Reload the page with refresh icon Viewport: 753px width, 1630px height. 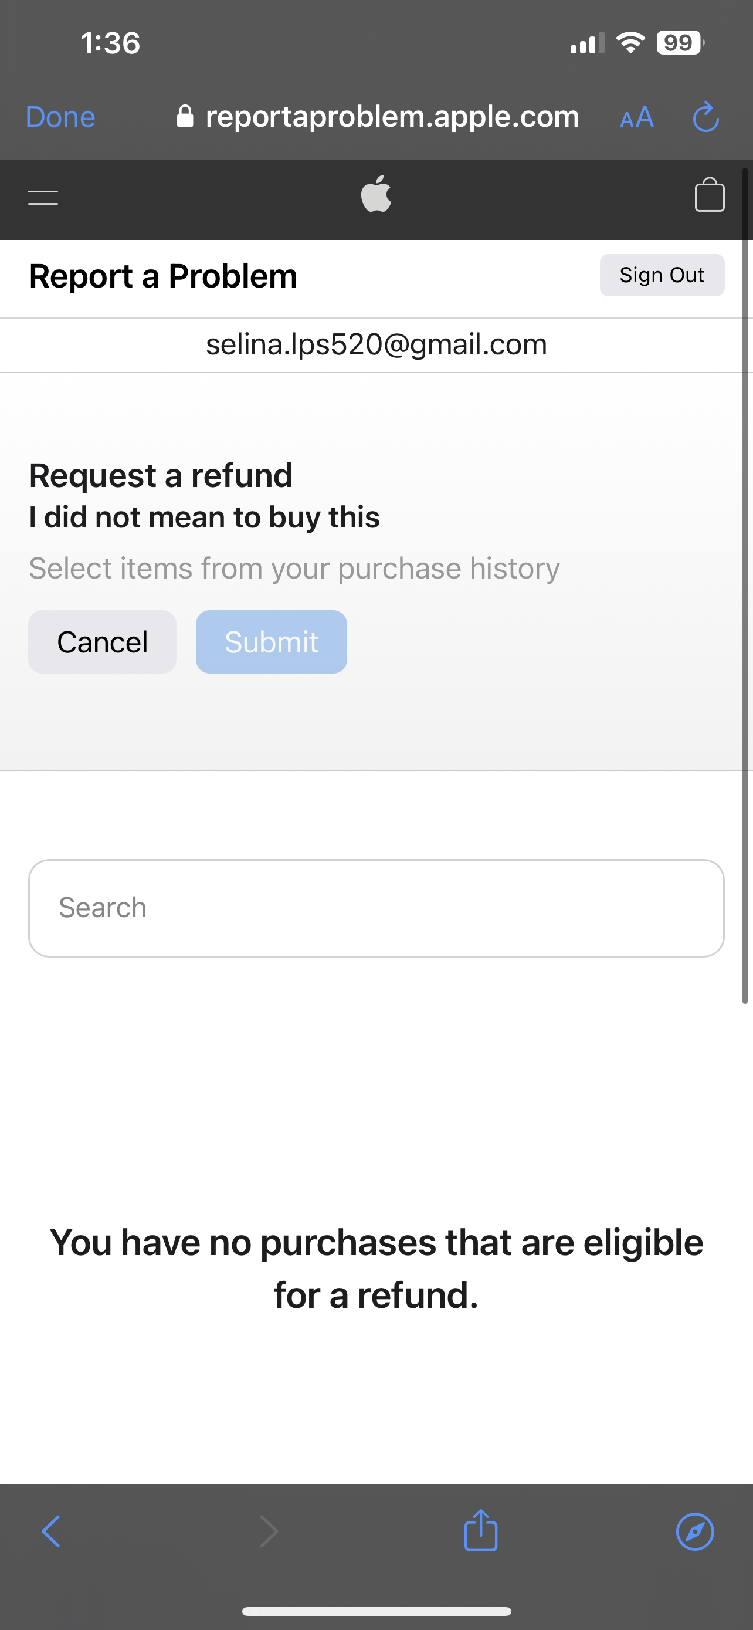705,117
